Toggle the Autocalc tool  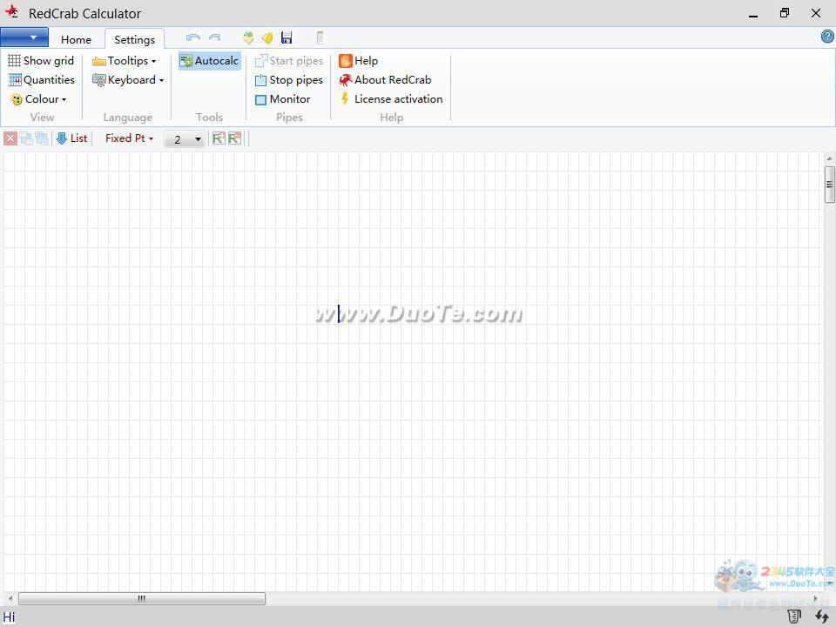[x=210, y=61]
